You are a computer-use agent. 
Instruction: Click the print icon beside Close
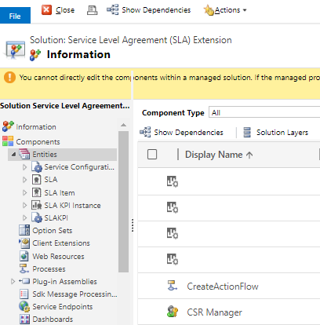click(x=92, y=10)
